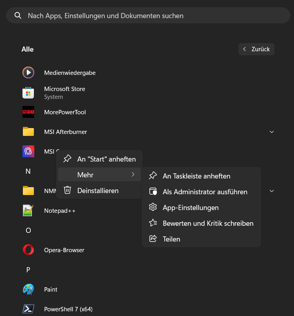
Task: Click the MSI Center app icon
Action: [28, 151]
